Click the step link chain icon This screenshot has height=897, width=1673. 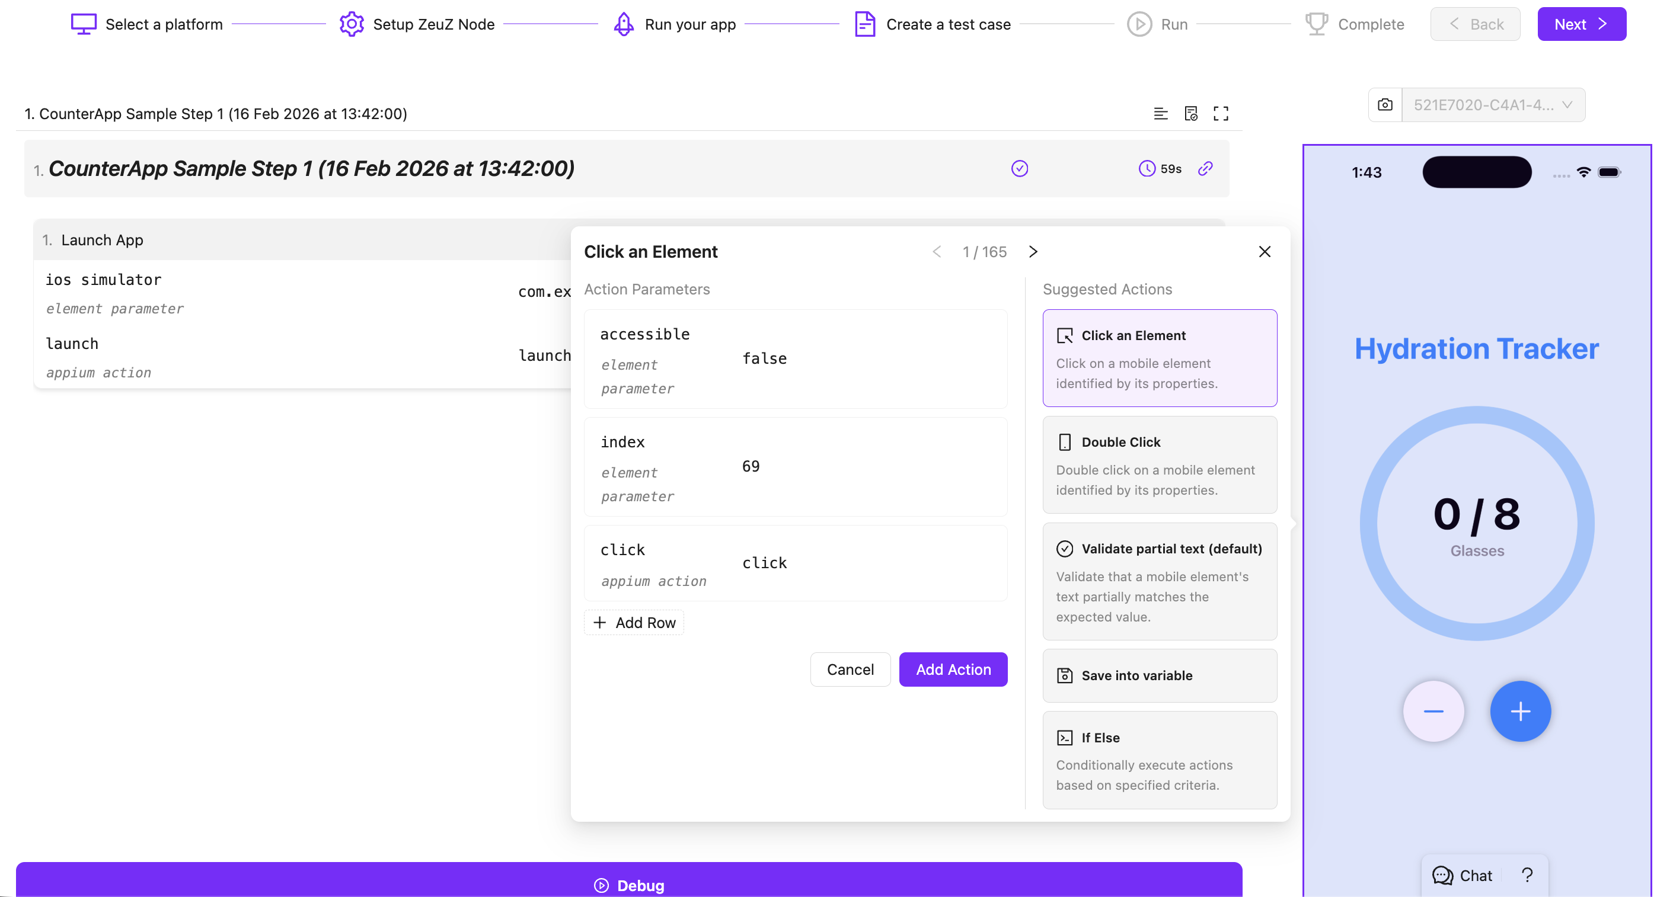(x=1205, y=169)
